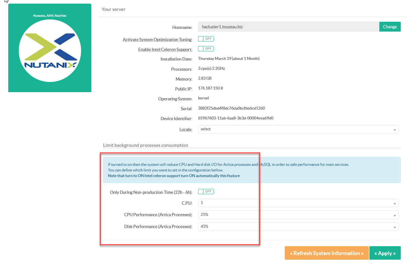Viewport: 410px width, 261px height.
Task: Click the Serial number value text
Action: click(x=231, y=108)
